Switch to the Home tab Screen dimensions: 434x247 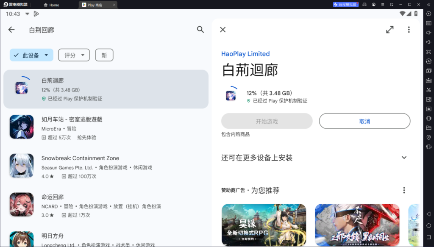click(51, 5)
